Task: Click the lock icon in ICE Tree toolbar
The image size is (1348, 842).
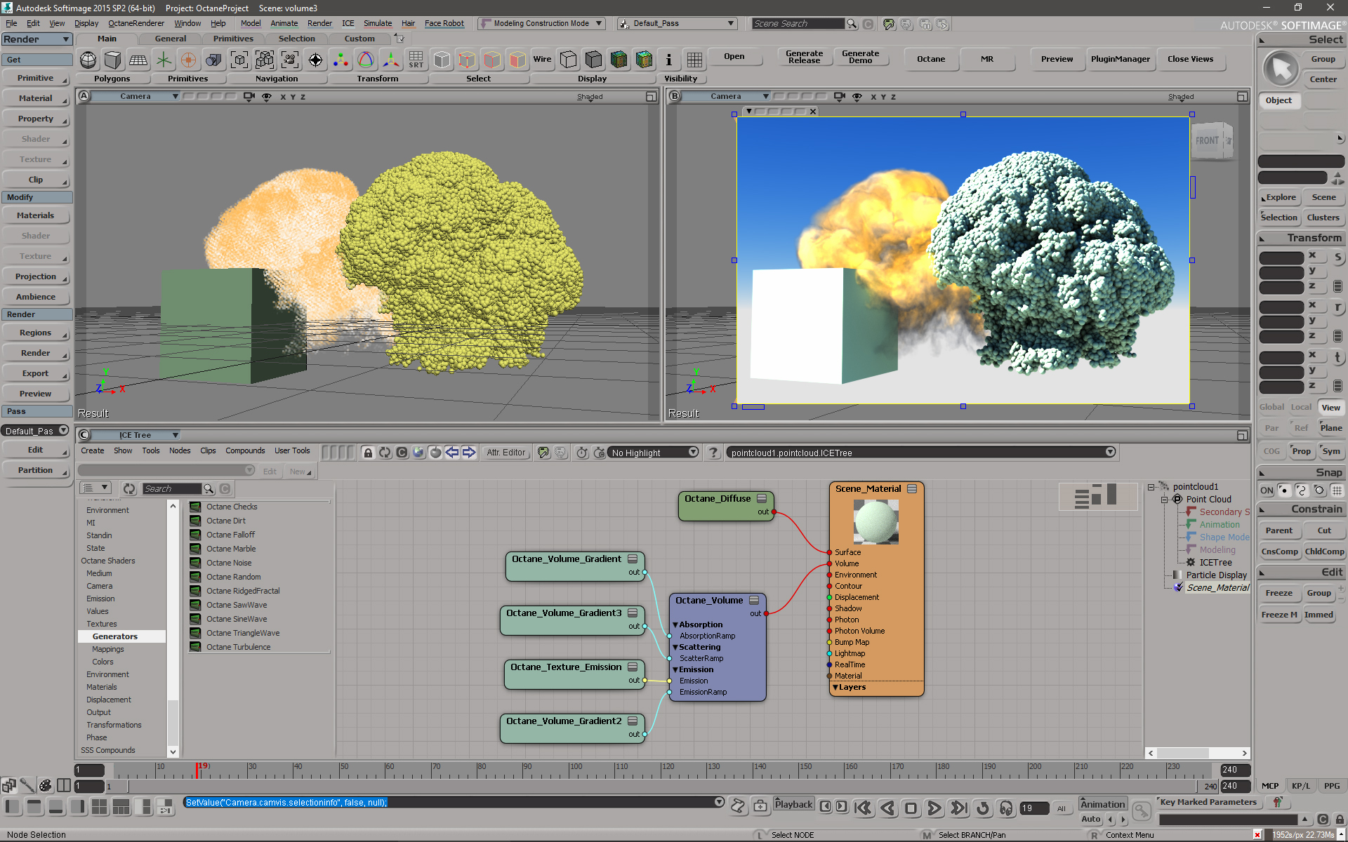Action: pos(368,453)
